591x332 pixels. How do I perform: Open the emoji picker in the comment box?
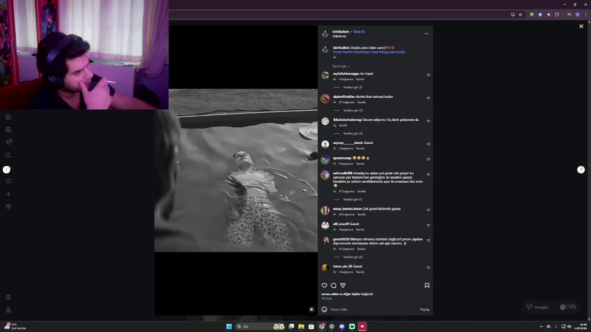click(324, 309)
